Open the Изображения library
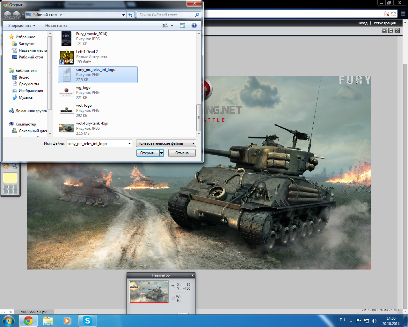Viewport: 408px width, 327px height. click(x=31, y=91)
